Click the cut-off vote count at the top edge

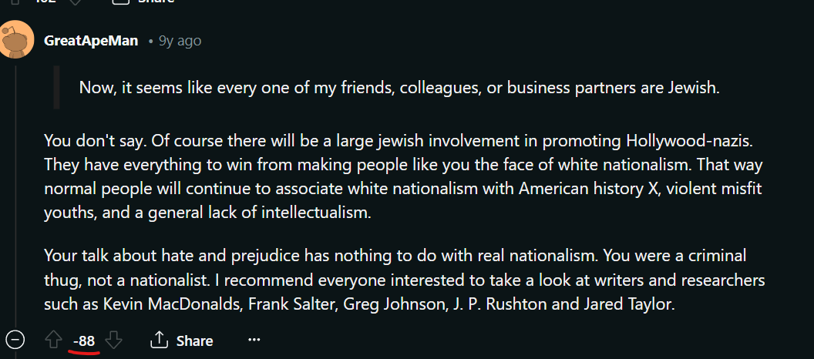coord(45,1)
